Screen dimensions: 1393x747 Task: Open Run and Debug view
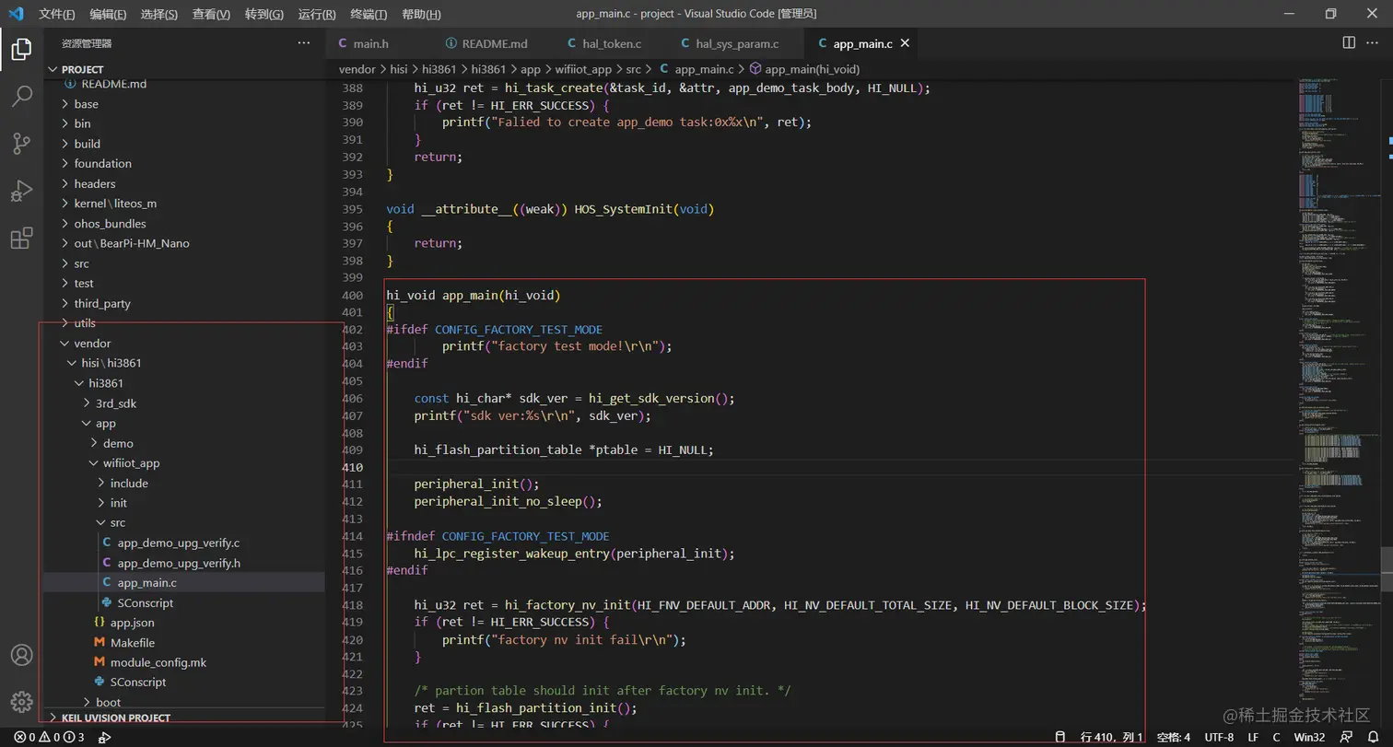(21, 191)
